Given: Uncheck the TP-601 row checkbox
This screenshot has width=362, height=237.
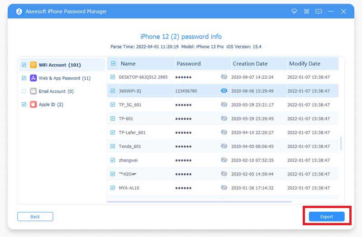Looking at the screenshot, I should [112, 118].
